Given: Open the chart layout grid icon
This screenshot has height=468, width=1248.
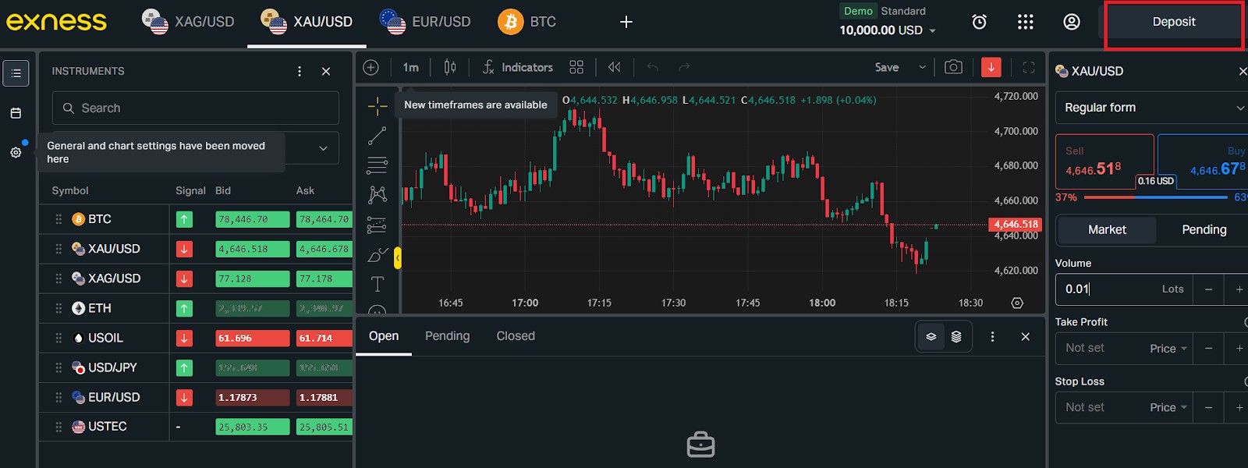Looking at the screenshot, I should (x=576, y=67).
